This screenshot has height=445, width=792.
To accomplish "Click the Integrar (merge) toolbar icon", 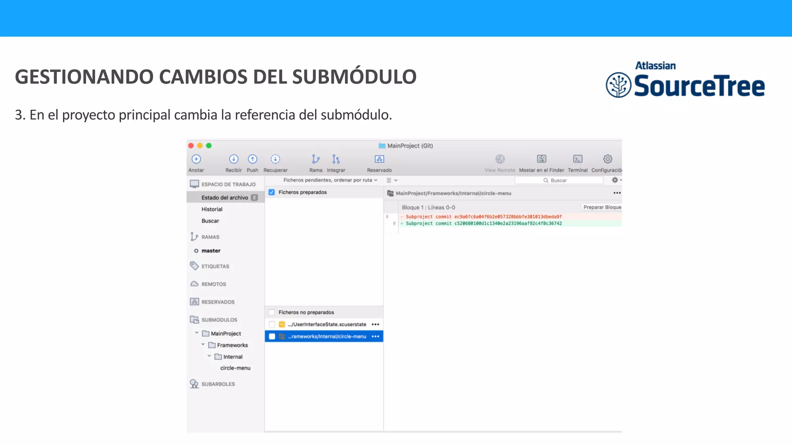I will pyautogui.click(x=336, y=159).
